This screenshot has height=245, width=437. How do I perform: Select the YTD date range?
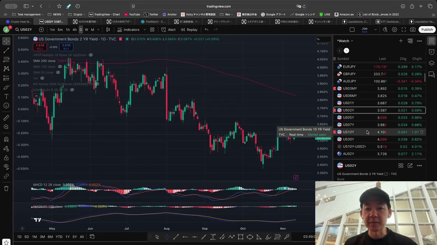pos(59,237)
